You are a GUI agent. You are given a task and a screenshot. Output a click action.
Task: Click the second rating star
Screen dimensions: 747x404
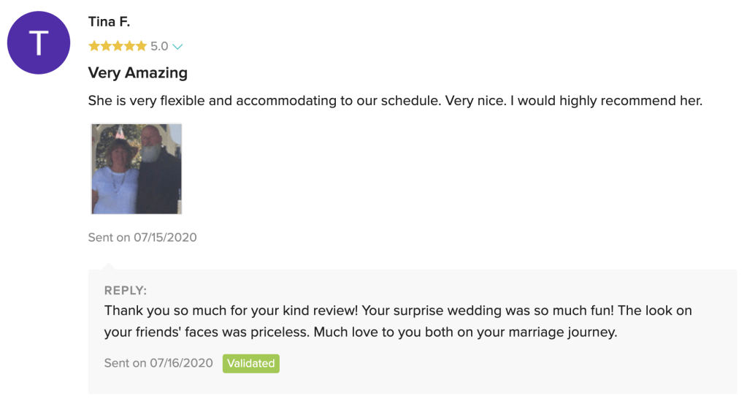[x=106, y=47]
